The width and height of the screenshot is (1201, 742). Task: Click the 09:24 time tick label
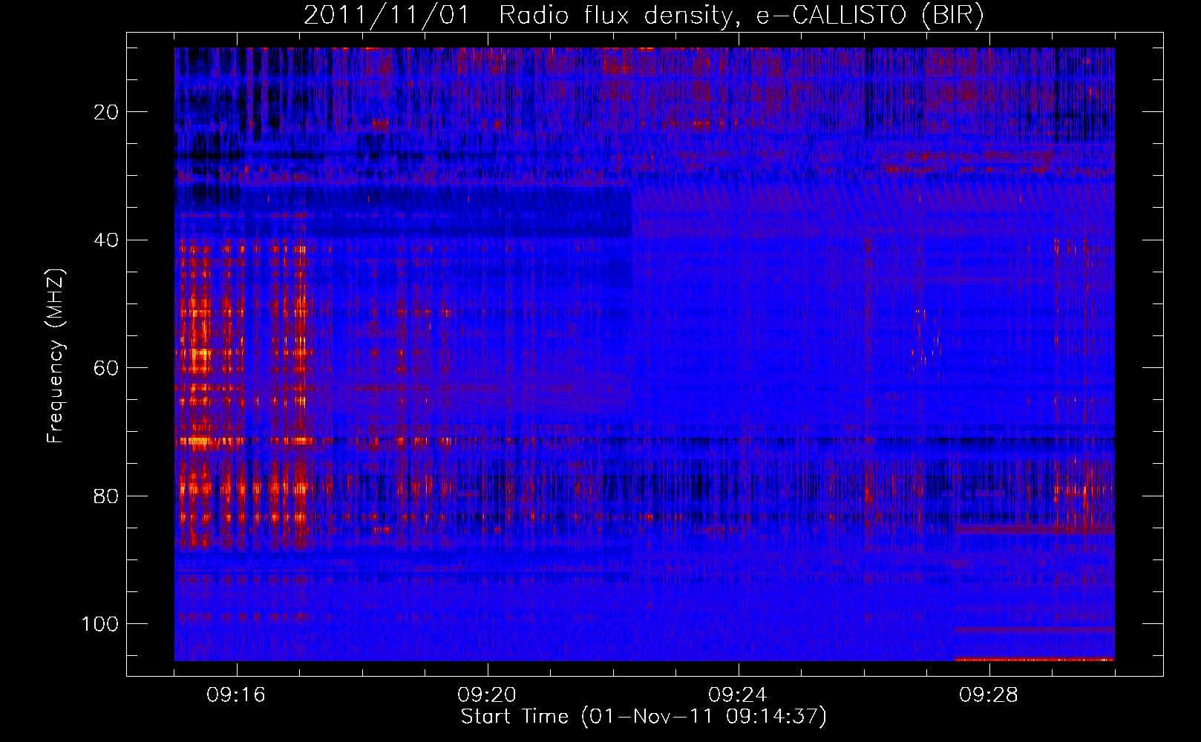tap(738, 695)
